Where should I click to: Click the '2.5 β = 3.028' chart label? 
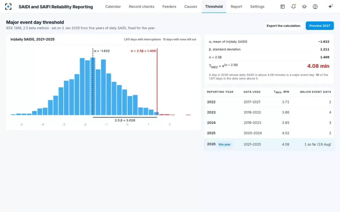click(x=125, y=120)
